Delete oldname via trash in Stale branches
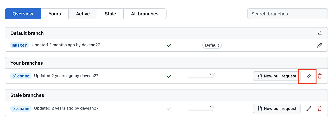Viewport: 333px width, 122px height. tap(320, 108)
